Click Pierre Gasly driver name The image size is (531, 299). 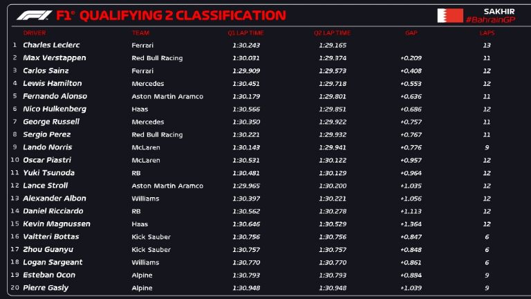tap(46, 288)
